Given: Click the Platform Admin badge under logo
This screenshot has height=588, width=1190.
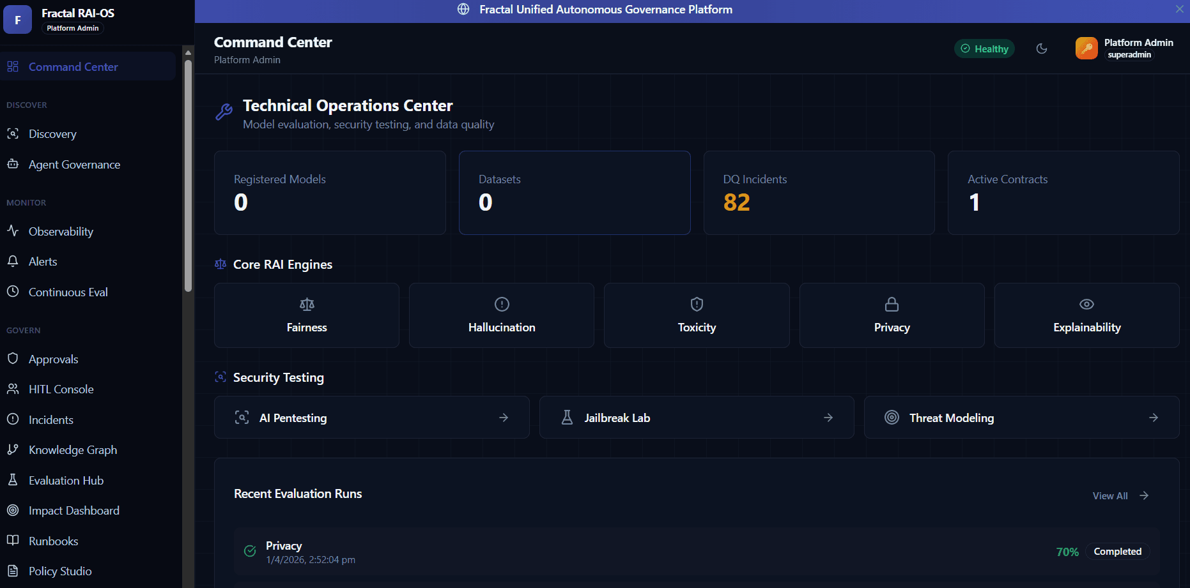Looking at the screenshot, I should (73, 28).
